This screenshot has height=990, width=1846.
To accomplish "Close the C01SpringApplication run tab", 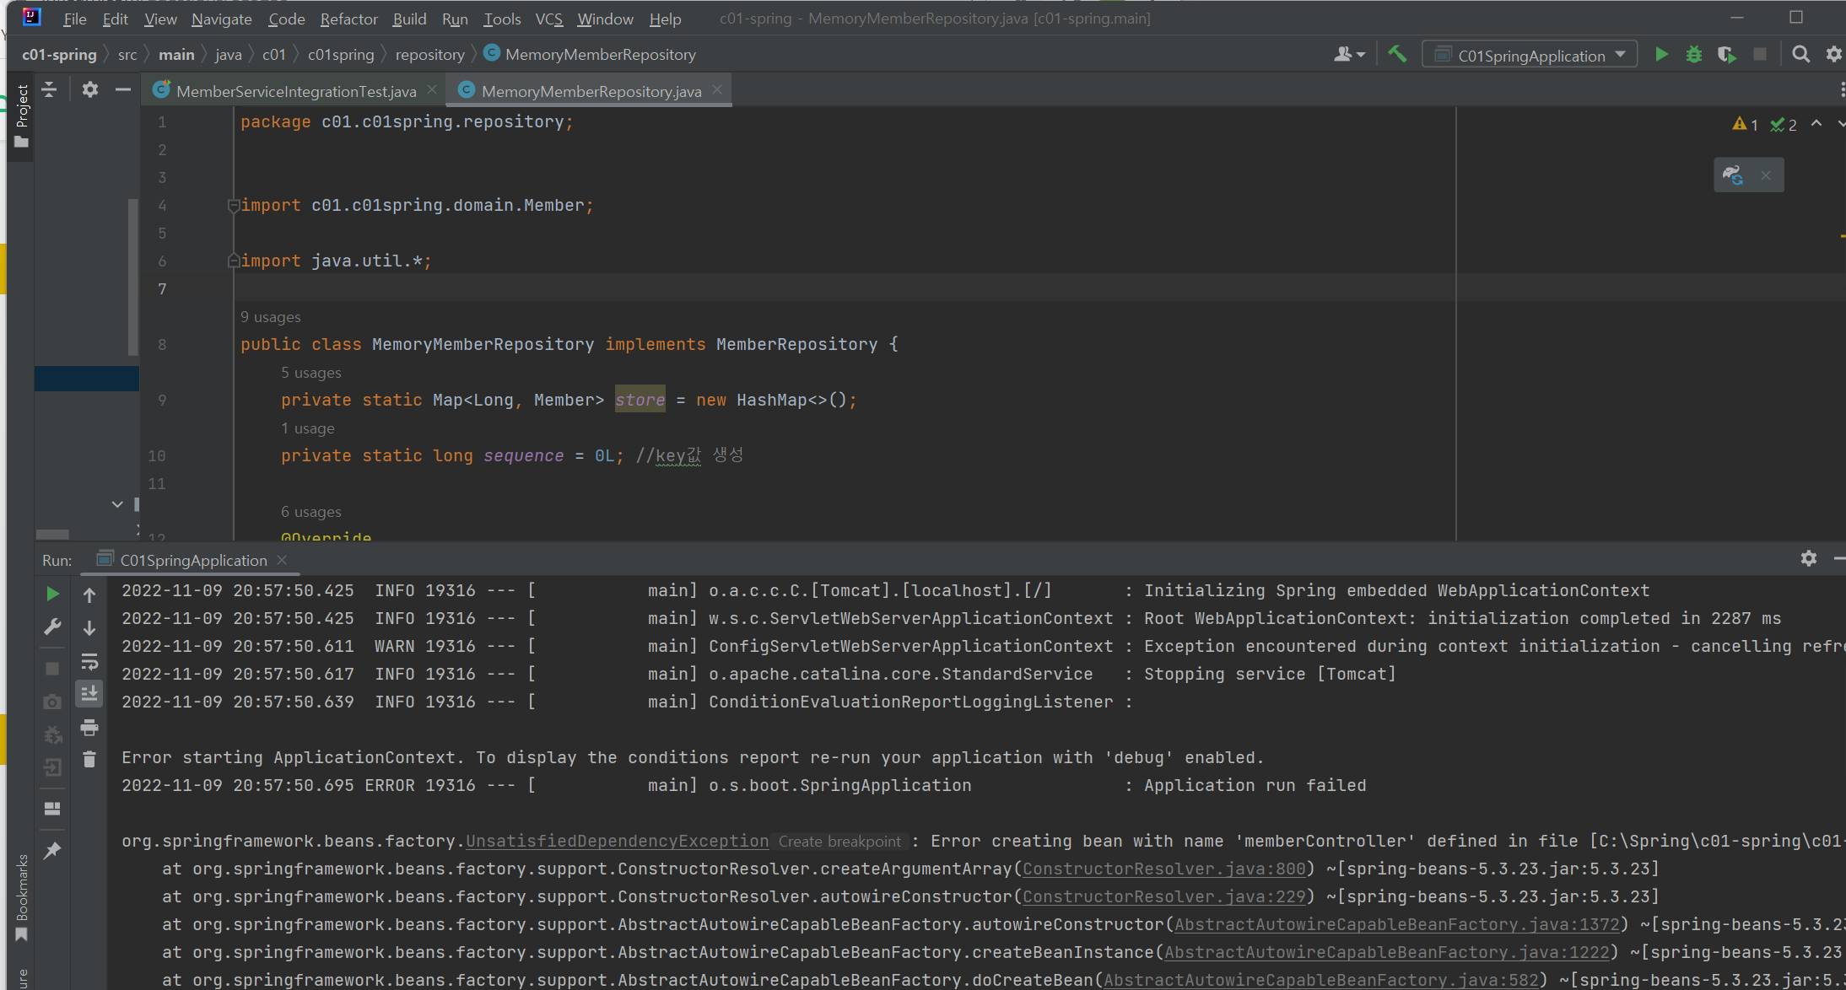I will pyautogui.click(x=282, y=560).
